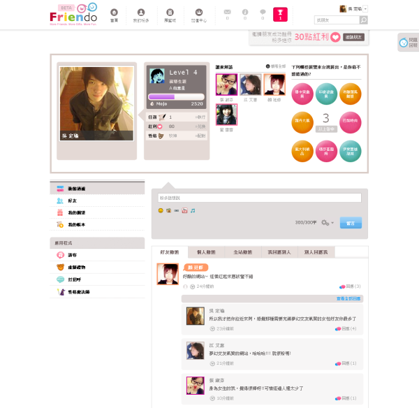Open the speech bubble comments icon
This screenshot has width=419, height=408.
[263, 12]
